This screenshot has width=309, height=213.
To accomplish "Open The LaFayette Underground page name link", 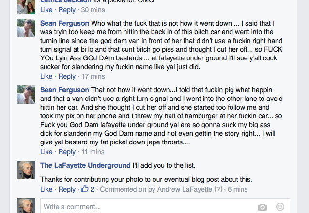I will tap(85, 165).
